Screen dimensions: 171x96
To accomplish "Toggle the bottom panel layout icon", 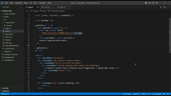I will pos(150,3).
